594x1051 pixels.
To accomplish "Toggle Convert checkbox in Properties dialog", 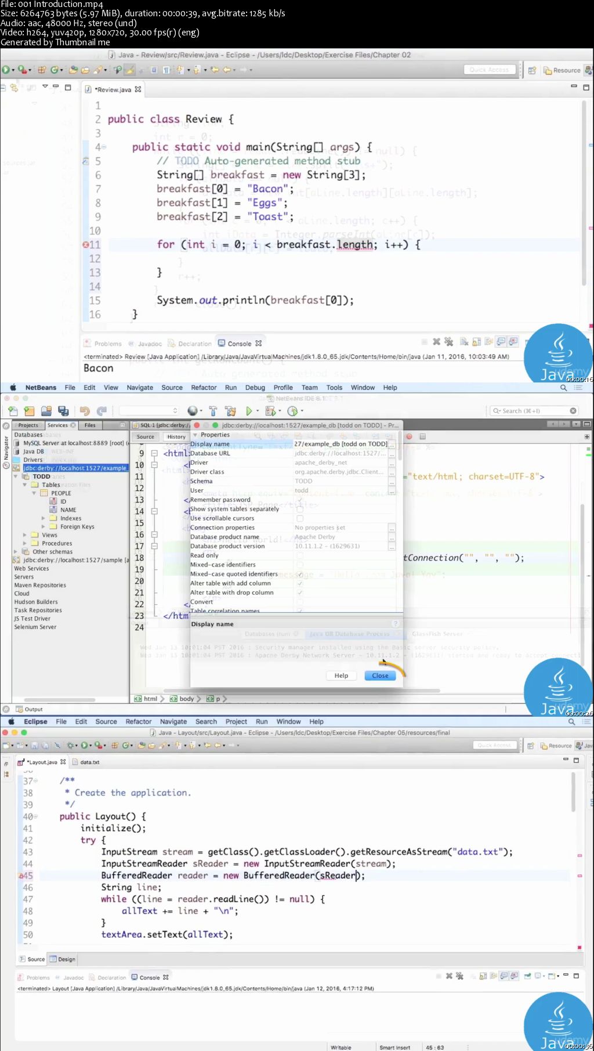I will pos(300,602).
